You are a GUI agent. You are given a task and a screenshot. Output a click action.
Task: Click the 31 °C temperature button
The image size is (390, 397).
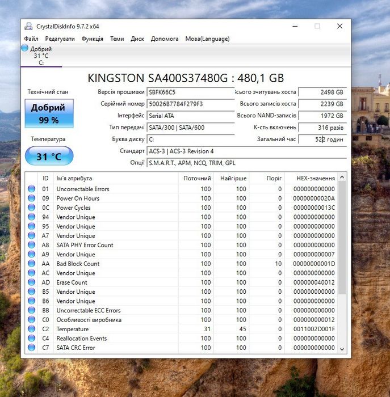coord(49,156)
